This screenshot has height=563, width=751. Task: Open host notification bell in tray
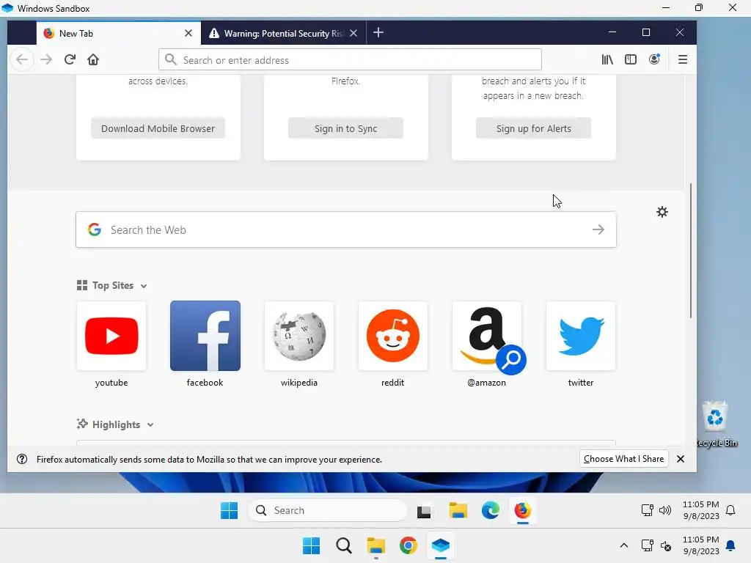point(730,545)
